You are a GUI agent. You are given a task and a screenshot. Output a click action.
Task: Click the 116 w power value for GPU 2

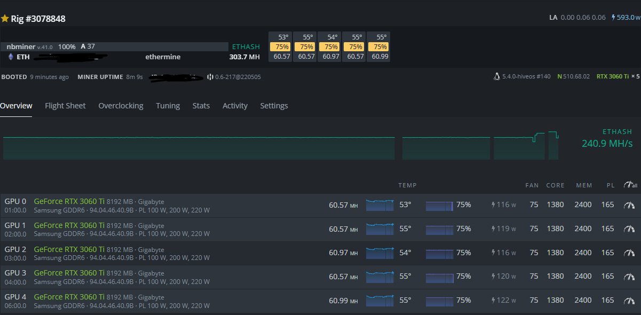tap(506, 253)
